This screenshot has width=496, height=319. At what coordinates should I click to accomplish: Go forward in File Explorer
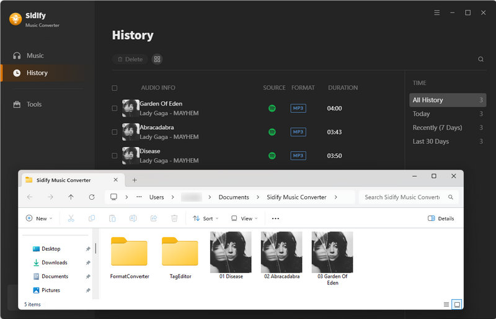pyautogui.click(x=50, y=197)
